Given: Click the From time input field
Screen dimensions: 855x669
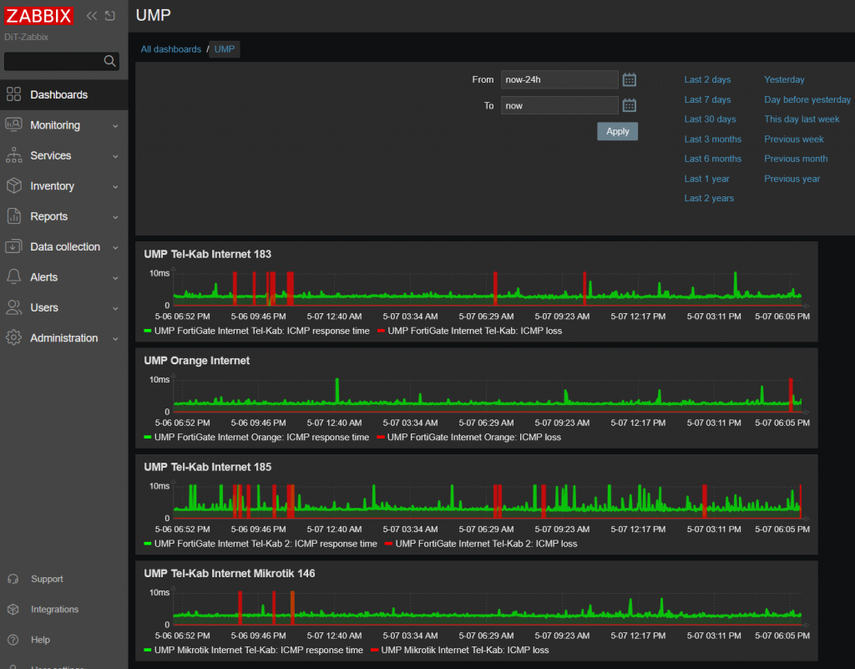Looking at the screenshot, I should 559,79.
